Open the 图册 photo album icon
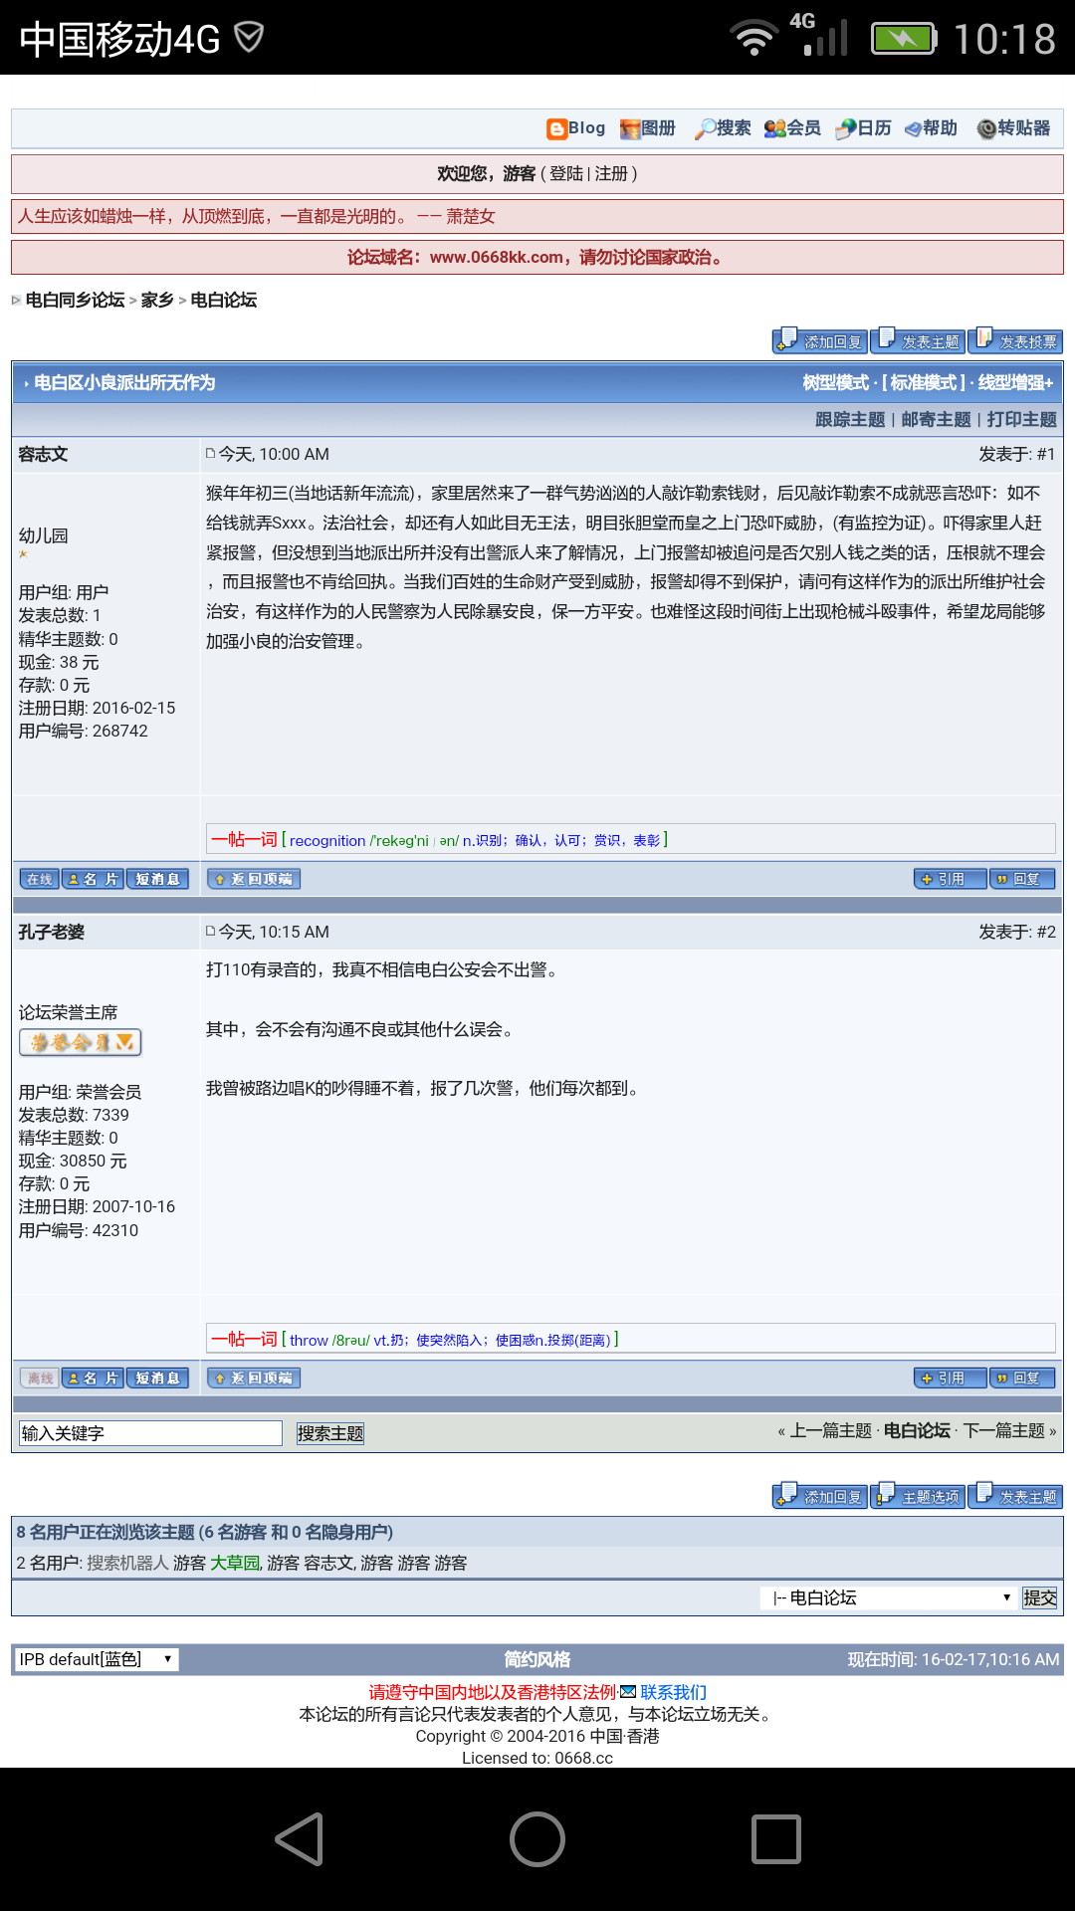Viewport: 1075px width, 1911px height. tap(630, 128)
